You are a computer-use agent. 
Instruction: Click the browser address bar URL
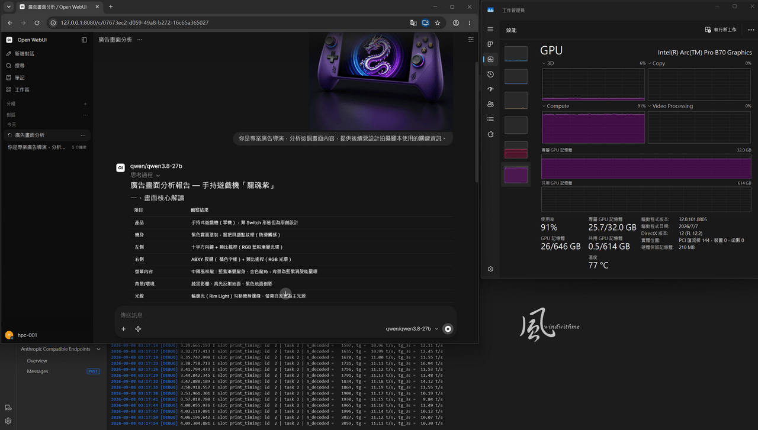click(134, 22)
